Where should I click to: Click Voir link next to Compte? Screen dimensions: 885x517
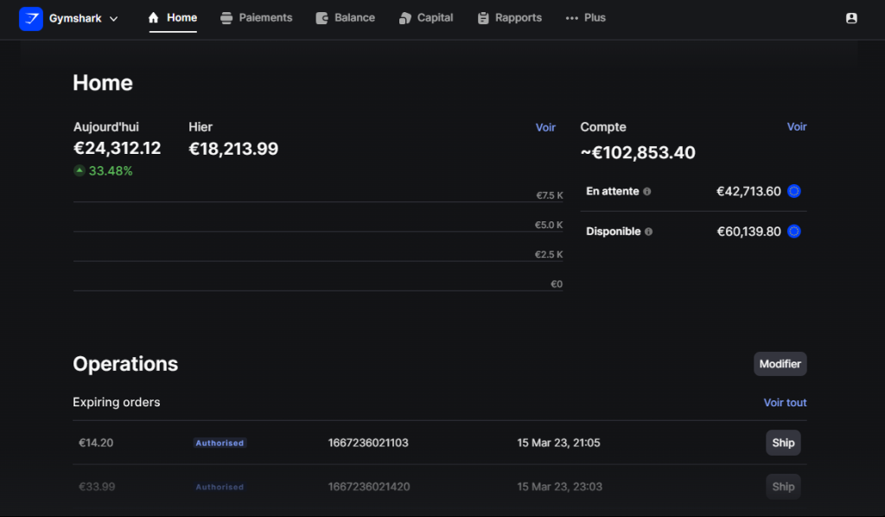click(796, 127)
